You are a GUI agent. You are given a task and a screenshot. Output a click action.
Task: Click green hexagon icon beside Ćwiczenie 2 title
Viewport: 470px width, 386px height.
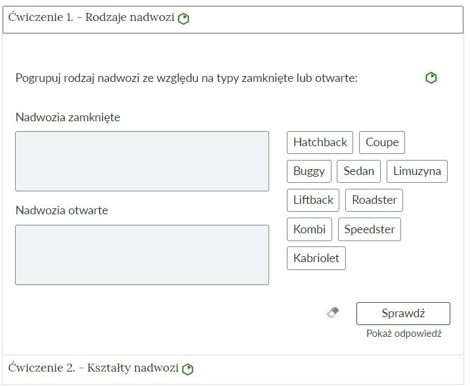click(188, 369)
